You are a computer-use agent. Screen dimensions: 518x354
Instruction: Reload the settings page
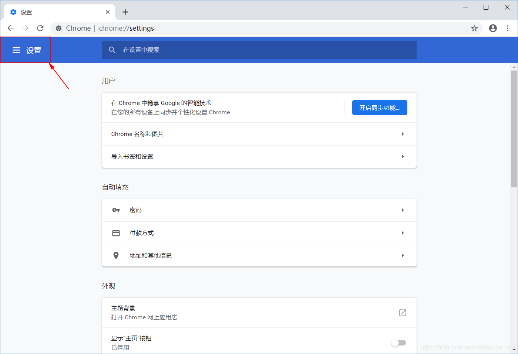pos(40,28)
